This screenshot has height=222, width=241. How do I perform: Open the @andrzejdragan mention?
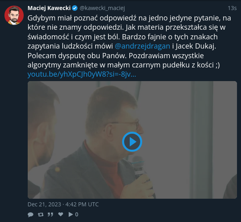[143, 46]
